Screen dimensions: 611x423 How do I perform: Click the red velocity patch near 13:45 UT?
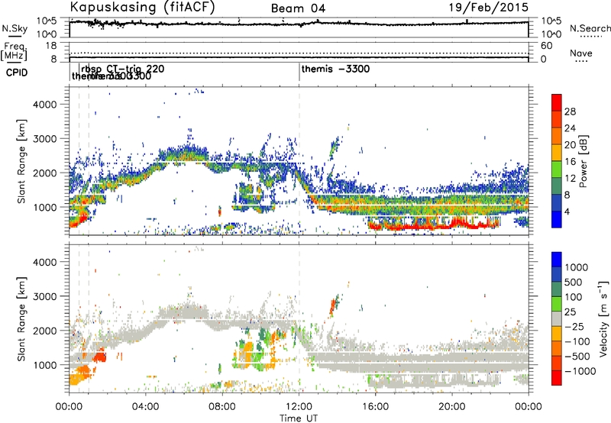[332, 305]
